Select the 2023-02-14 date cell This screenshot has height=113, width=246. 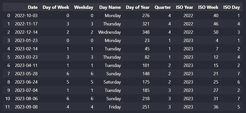click(26, 49)
